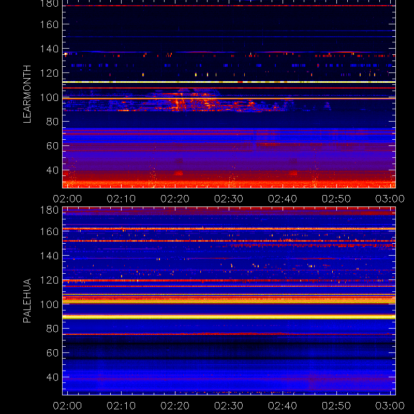This screenshot has height=414, width=414.
Task: Select 03:00 time label under Learmonth spectrogram
Action: pyautogui.click(x=390, y=199)
